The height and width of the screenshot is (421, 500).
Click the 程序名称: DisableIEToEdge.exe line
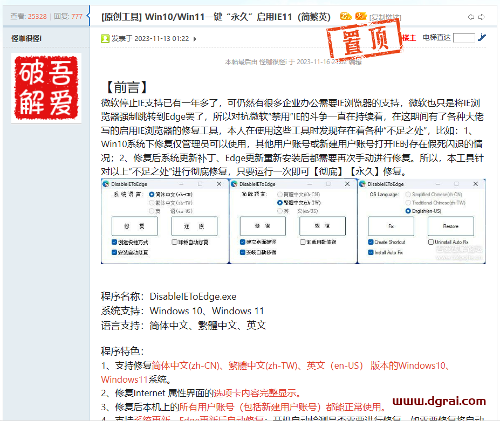(169, 296)
